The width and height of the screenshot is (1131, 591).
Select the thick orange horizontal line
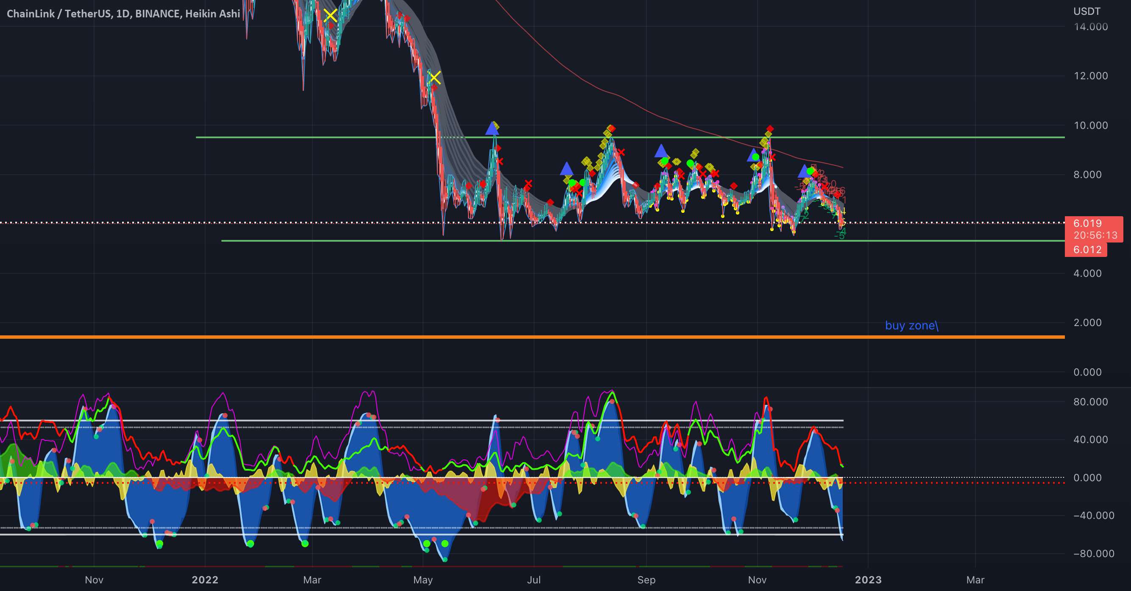532,337
